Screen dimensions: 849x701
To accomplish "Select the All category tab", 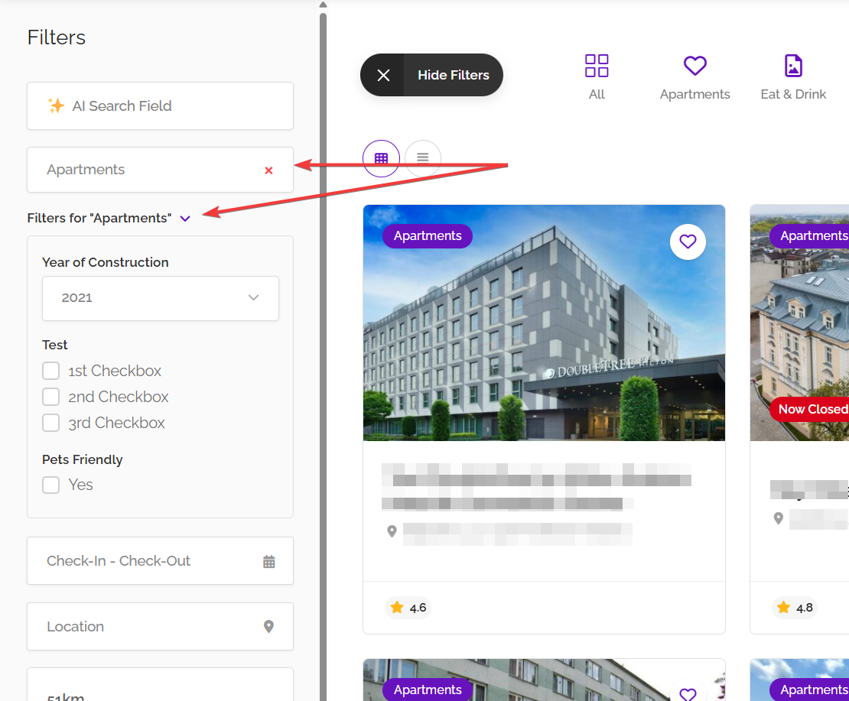I will tap(597, 76).
